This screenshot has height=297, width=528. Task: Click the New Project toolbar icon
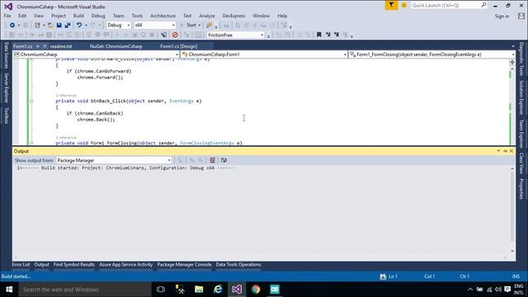point(37,26)
